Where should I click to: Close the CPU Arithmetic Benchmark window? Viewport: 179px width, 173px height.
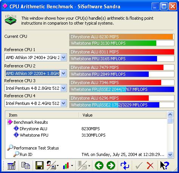173,6
